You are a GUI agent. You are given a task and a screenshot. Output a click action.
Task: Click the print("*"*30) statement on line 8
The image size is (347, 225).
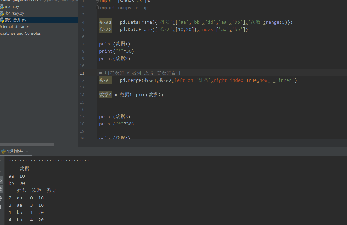(x=116, y=51)
